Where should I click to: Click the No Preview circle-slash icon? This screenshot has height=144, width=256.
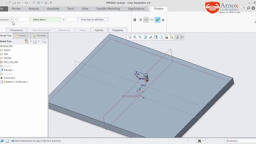[x=140, y=20]
